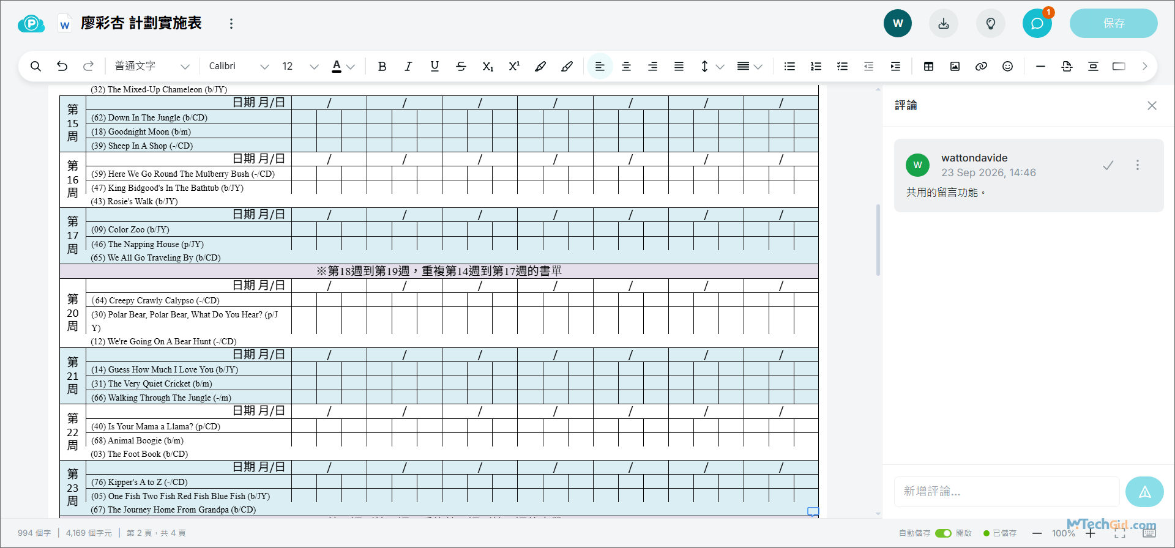Show more toolbar items arrow
Screen dimensions: 1175x548
click(1144, 66)
